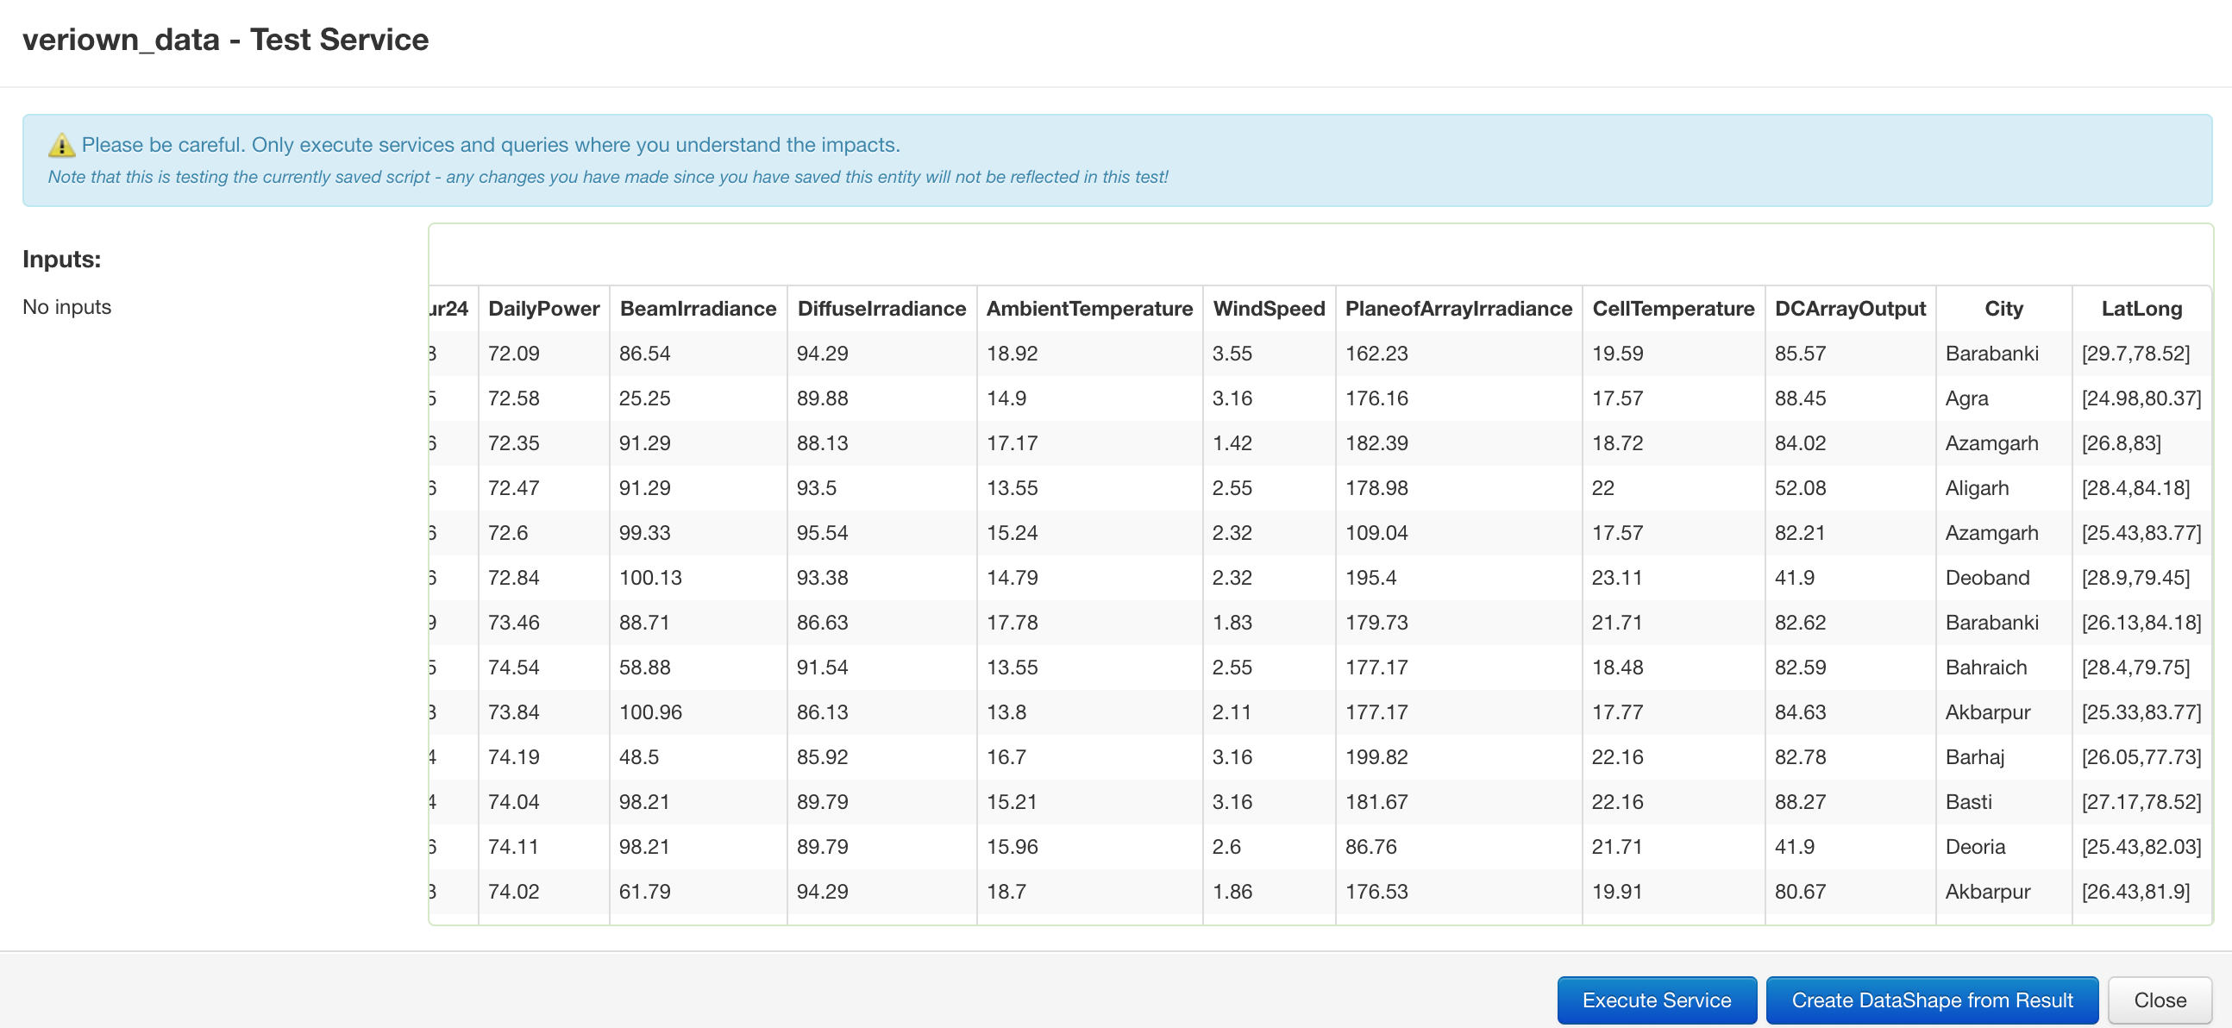Click Create DataShape from Result button
2232x1028 pixels.
1931,1000
